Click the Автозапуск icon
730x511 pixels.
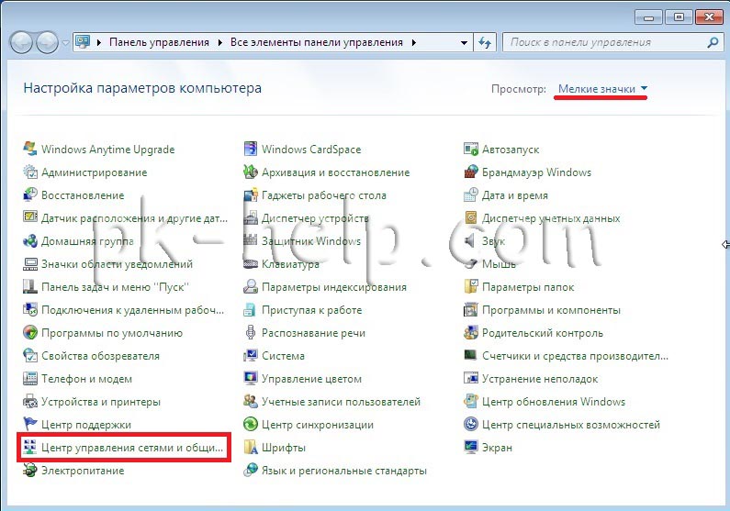(x=471, y=150)
